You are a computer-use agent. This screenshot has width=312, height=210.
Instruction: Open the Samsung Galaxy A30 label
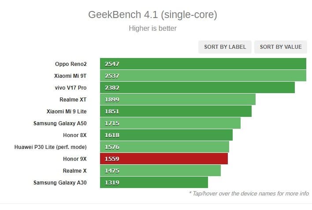60,182
